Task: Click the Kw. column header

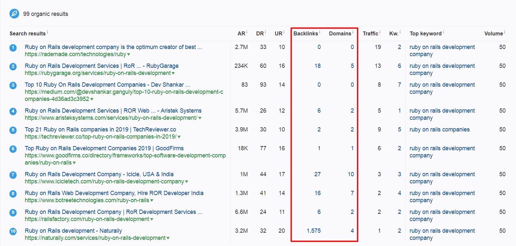Action: [394, 33]
